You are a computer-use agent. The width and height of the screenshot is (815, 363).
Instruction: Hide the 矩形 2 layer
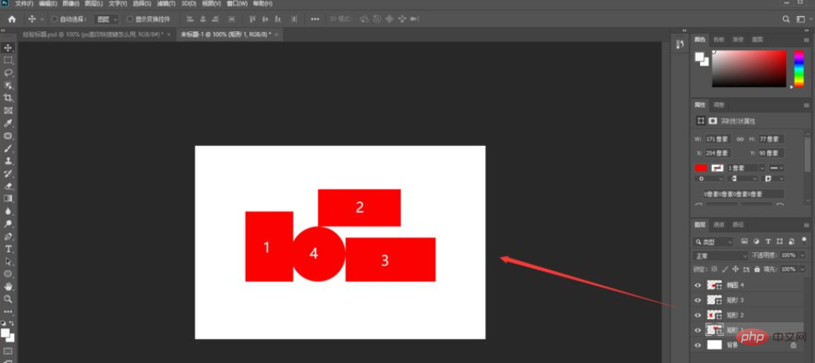[x=698, y=315]
